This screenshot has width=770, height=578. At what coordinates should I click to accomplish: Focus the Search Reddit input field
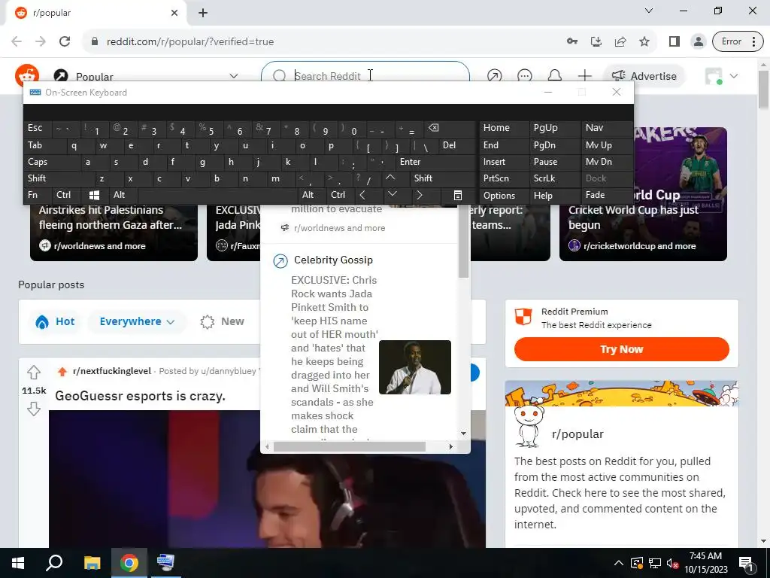tap(365, 75)
